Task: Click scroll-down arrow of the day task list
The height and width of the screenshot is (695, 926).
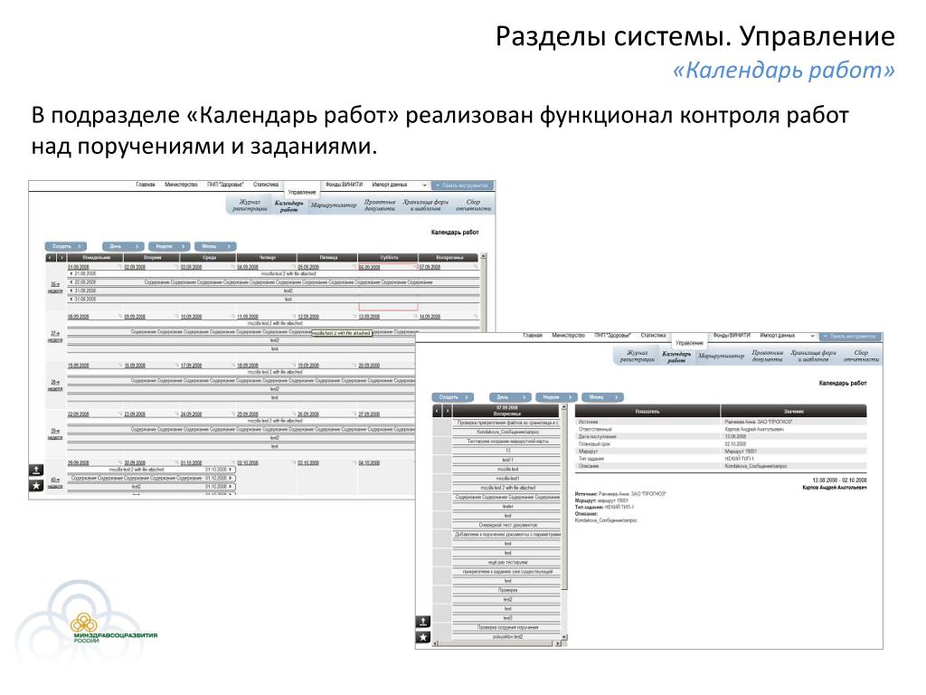Action: click(x=564, y=636)
